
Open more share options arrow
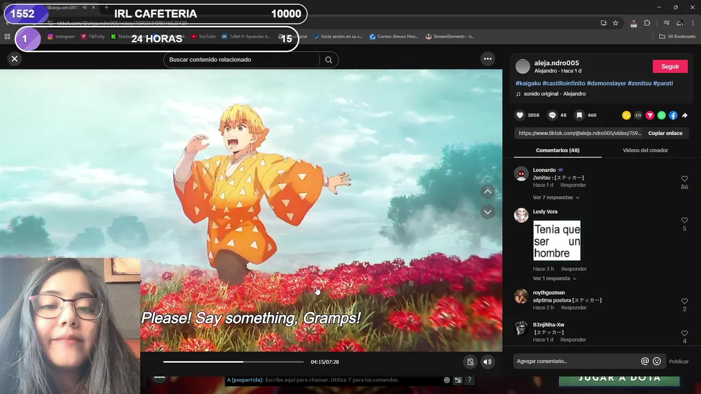click(x=685, y=115)
